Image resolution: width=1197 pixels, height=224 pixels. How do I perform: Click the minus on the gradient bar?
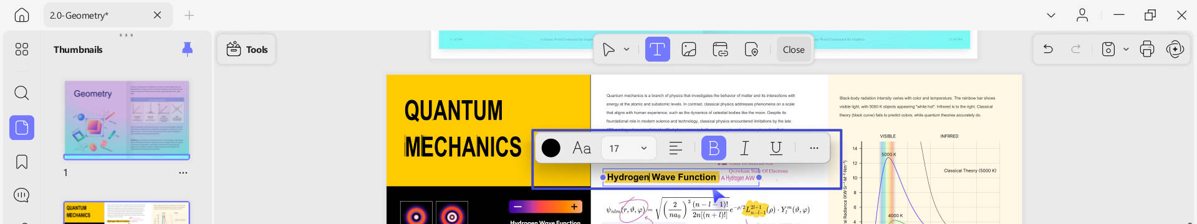517,207
